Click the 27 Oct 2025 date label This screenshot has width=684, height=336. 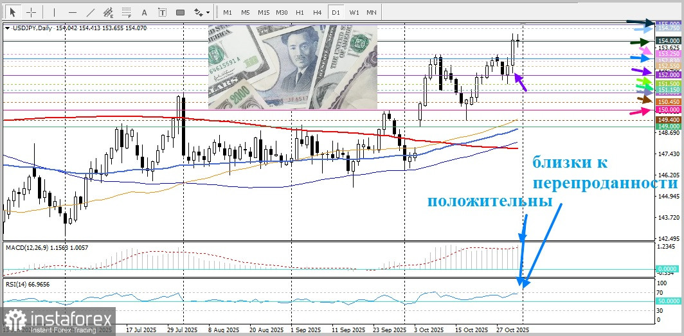pos(514,330)
